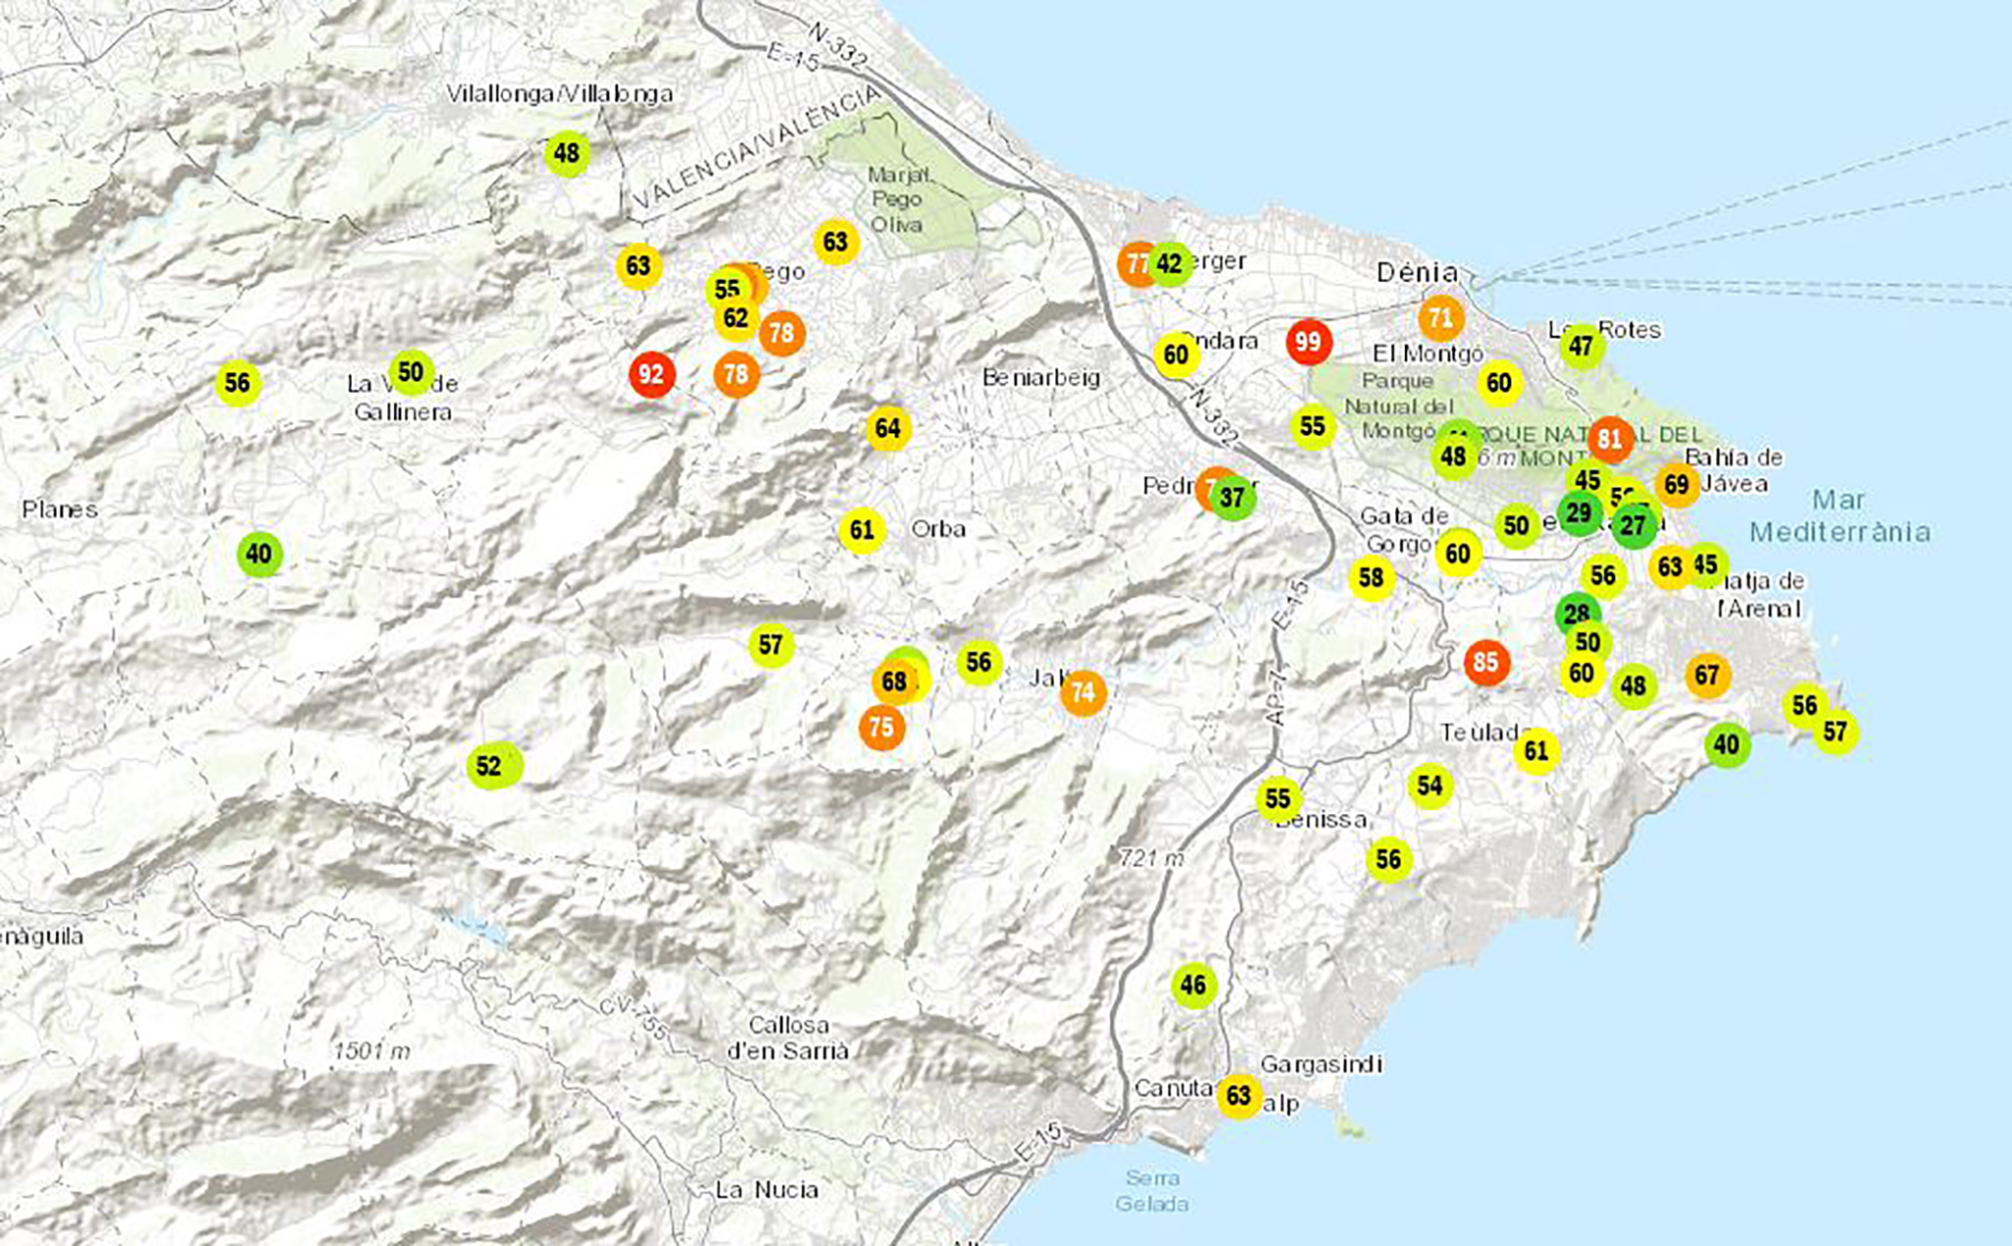Click the green 37 marker at Pedreguer
2012x1246 pixels.
click(1234, 498)
